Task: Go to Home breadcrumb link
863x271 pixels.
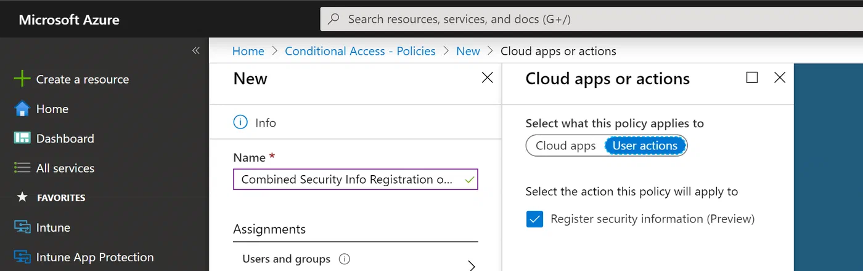Action: (248, 51)
